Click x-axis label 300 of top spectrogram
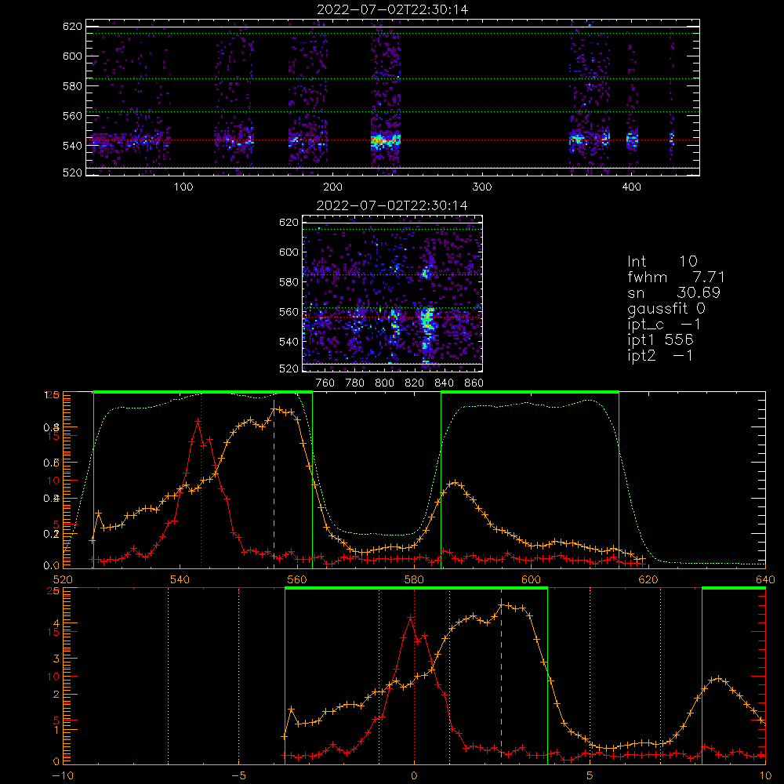 pos(482,187)
